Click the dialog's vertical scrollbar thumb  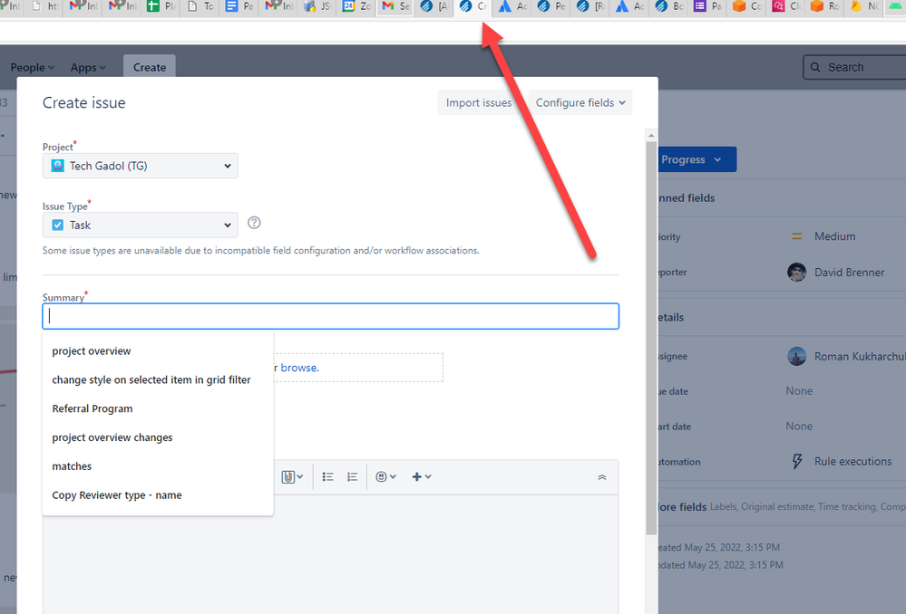point(651,338)
